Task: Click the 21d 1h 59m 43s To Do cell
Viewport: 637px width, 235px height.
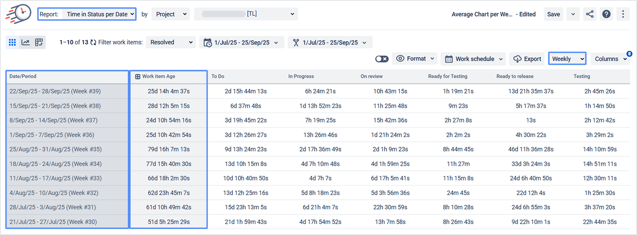Action: click(246, 222)
